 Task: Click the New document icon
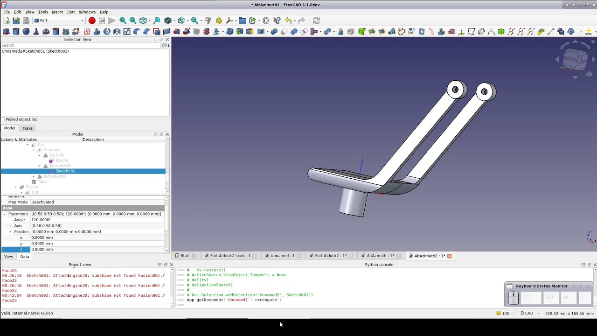pyautogui.click(x=7, y=21)
